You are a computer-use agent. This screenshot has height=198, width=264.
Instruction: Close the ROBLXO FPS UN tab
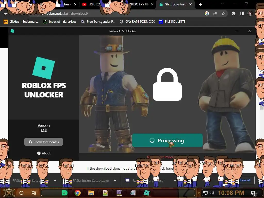152,4
